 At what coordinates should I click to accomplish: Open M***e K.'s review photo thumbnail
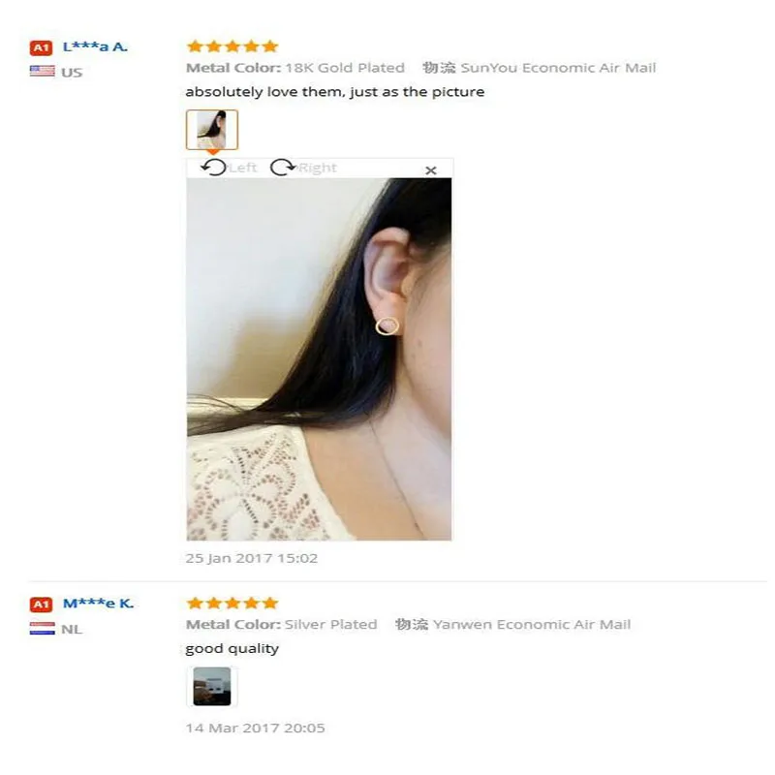[x=212, y=686]
